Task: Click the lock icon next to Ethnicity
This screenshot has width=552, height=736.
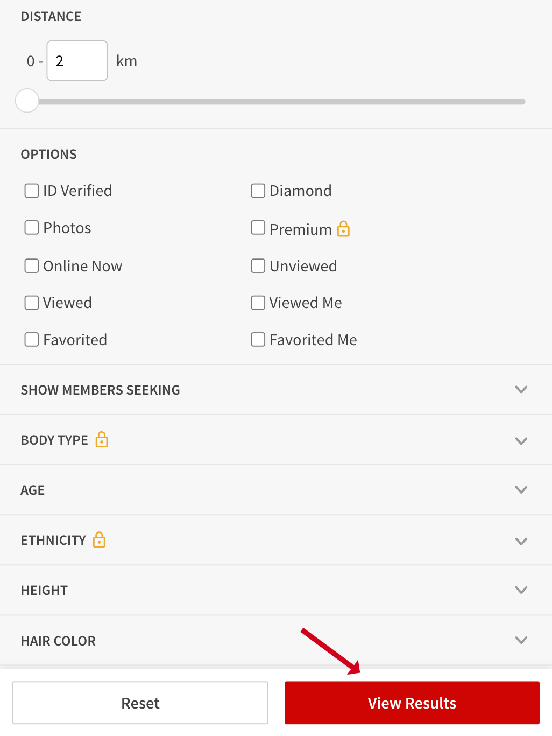Action: coord(99,540)
